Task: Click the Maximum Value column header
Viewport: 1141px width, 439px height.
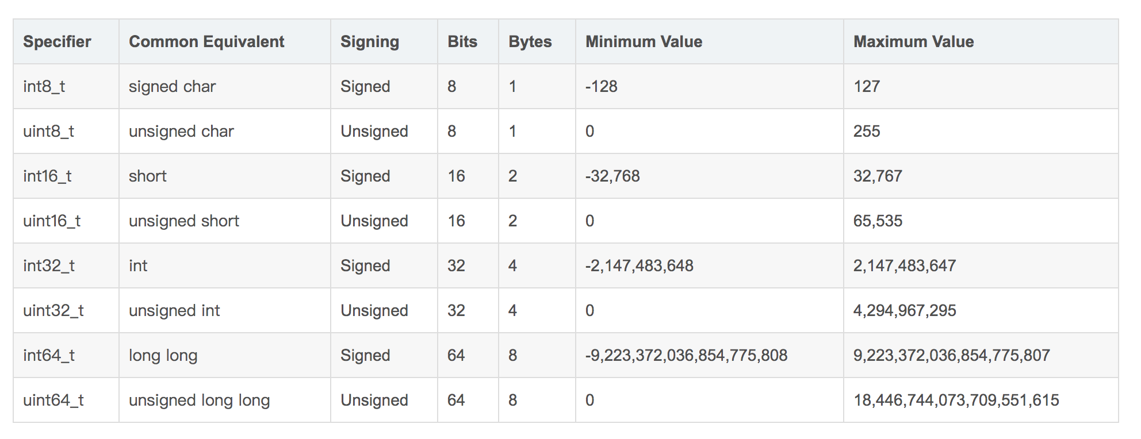Action: tap(913, 42)
